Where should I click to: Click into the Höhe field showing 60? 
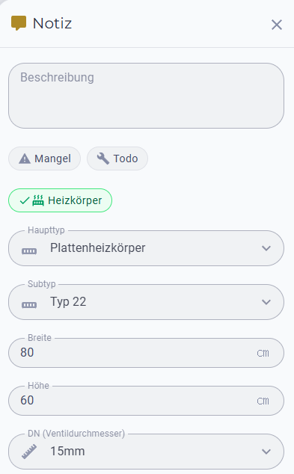tap(146, 401)
